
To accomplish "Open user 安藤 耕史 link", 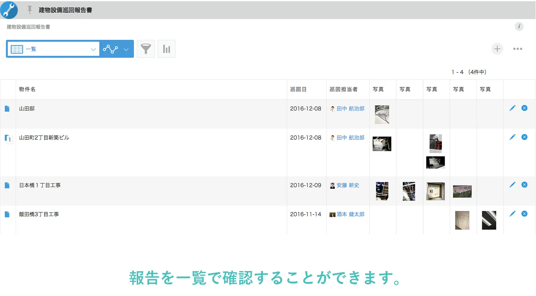I will [x=348, y=185].
